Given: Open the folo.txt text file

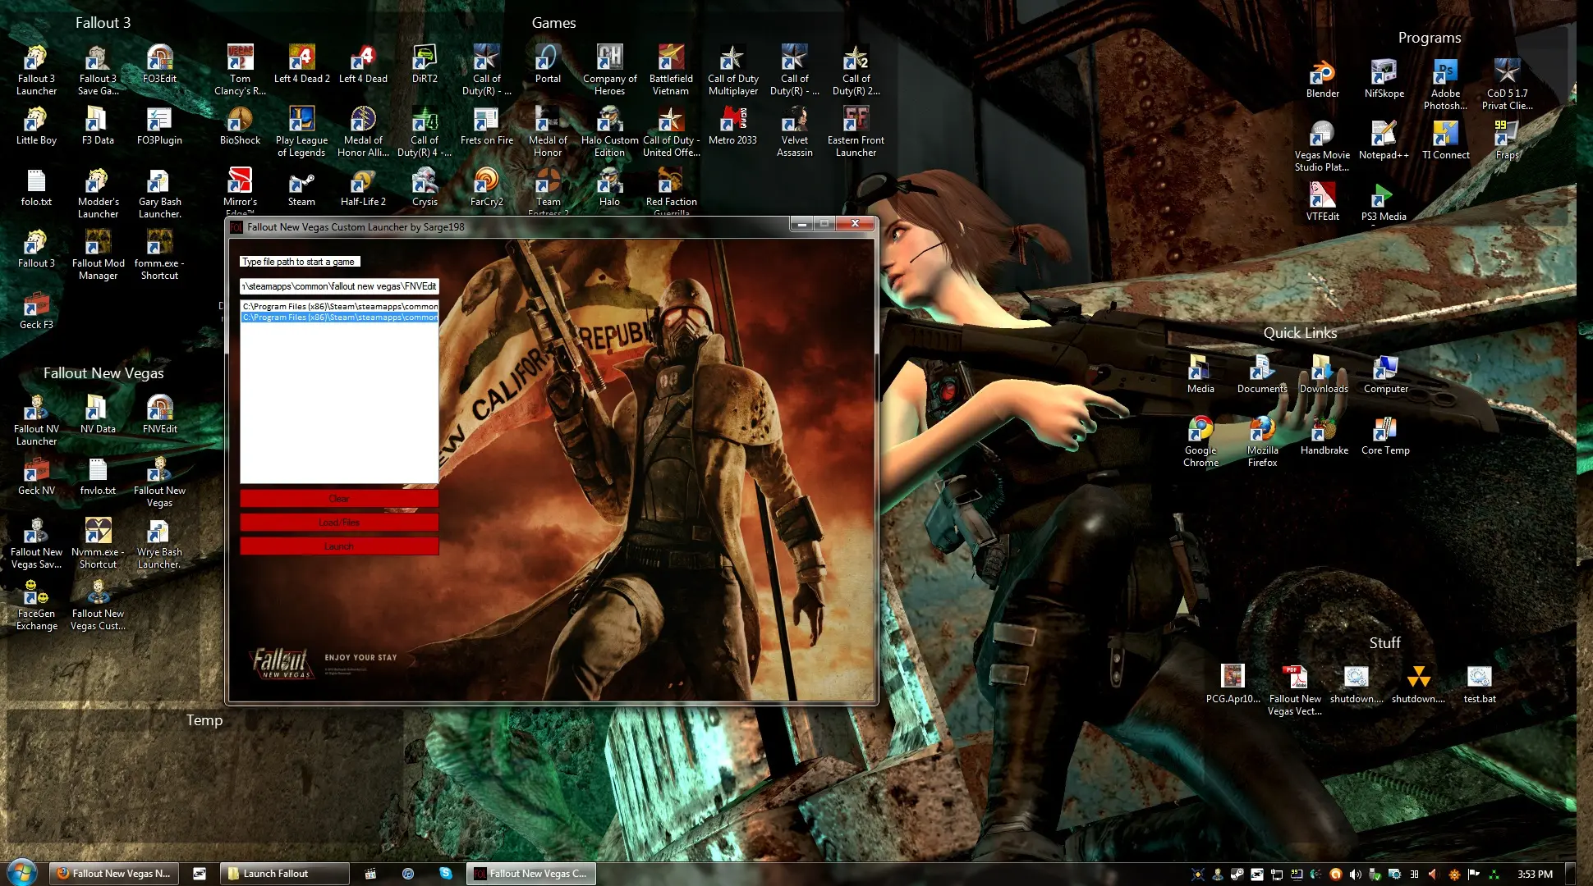Looking at the screenshot, I should pos(36,187).
